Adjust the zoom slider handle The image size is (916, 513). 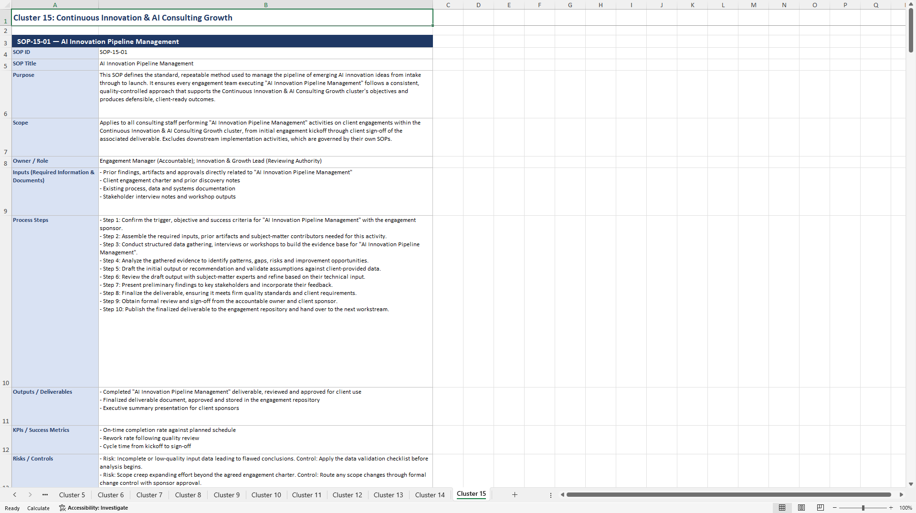(863, 508)
